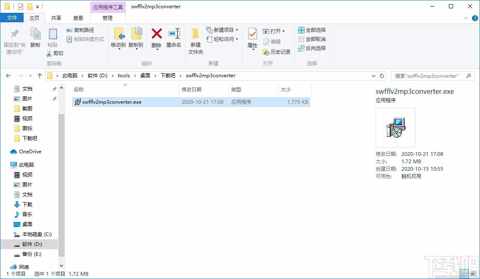Viewport: 480px width, 279px height.
Task: Click the Copy icon in ribbon
Action: point(35,33)
